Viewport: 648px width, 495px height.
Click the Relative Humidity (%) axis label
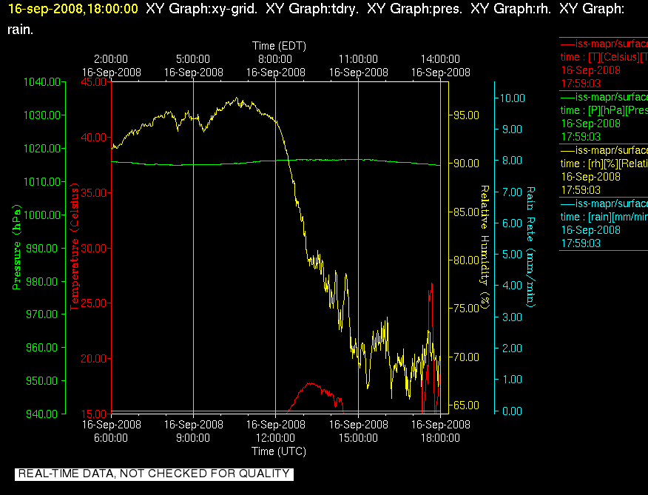coord(485,247)
